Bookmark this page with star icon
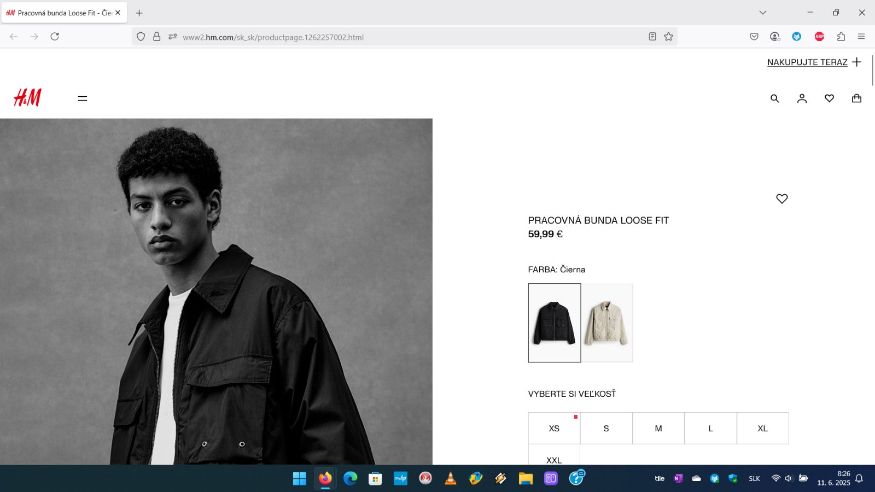 click(x=668, y=37)
